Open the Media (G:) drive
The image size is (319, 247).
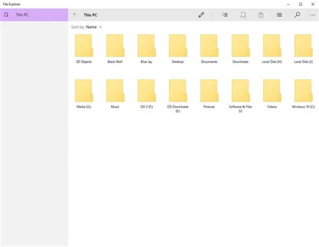coord(83,94)
